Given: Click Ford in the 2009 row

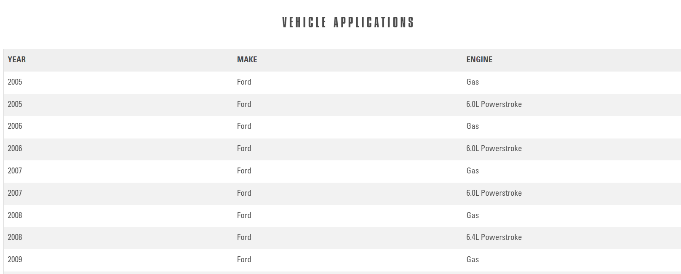Looking at the screenshot, I should coord(244,260).
